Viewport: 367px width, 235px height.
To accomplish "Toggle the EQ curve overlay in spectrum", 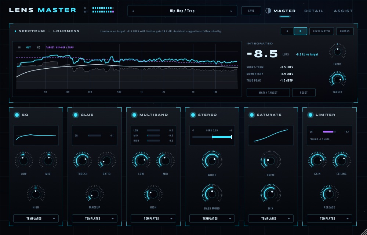I will coord(39,47).
